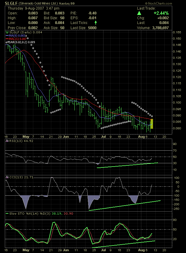The width and height of the screenshot is (186, 253).
Task: Click the Prev Close value 0.082
Action: 33,28
